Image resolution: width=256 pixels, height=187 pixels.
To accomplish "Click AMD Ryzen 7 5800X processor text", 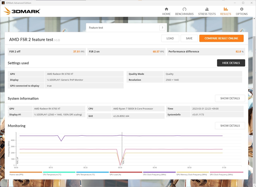I will pos(133,109).
